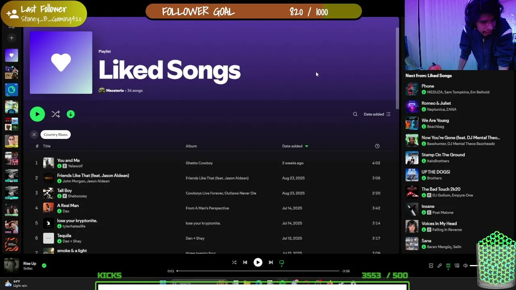Select the song You and Me
516x290 pixels.
coord(69,160)
